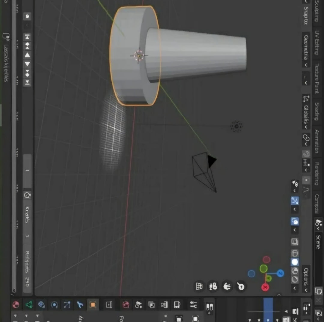Click the timeline scrollbar

[14, 147]
